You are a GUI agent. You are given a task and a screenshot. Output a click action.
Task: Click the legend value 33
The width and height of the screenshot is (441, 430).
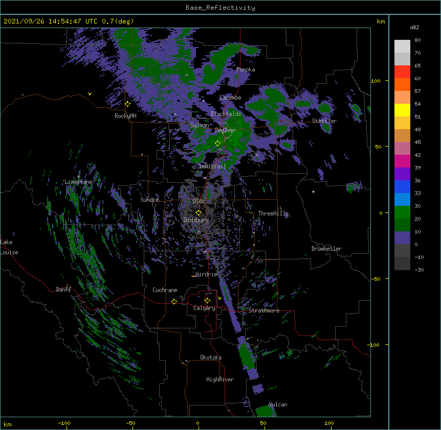tap(417, 193)
